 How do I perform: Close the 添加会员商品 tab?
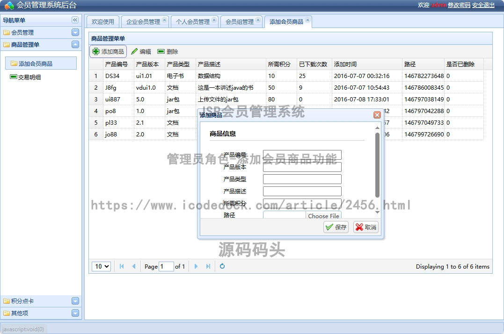pyautogui.click(x=307, y=20)
